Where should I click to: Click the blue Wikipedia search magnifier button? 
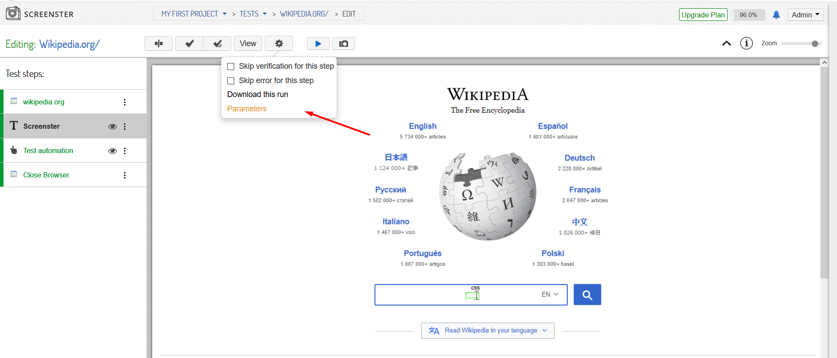click(587, 294)
